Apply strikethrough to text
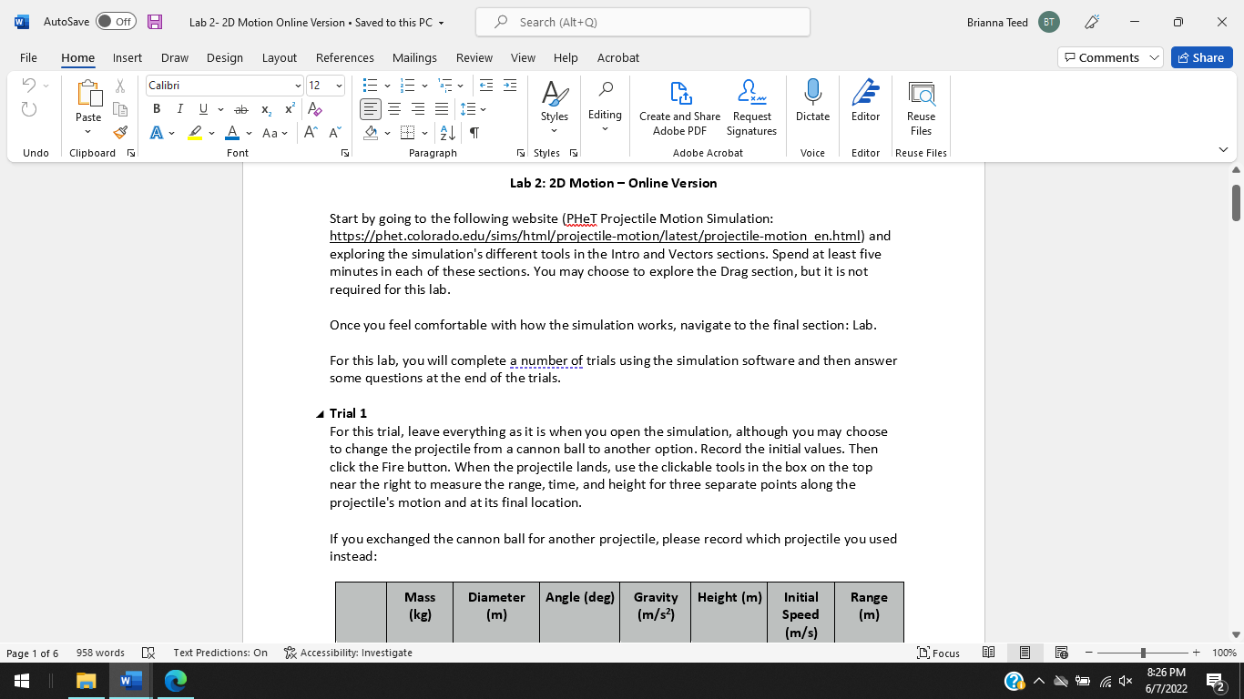 coord(240,108)
